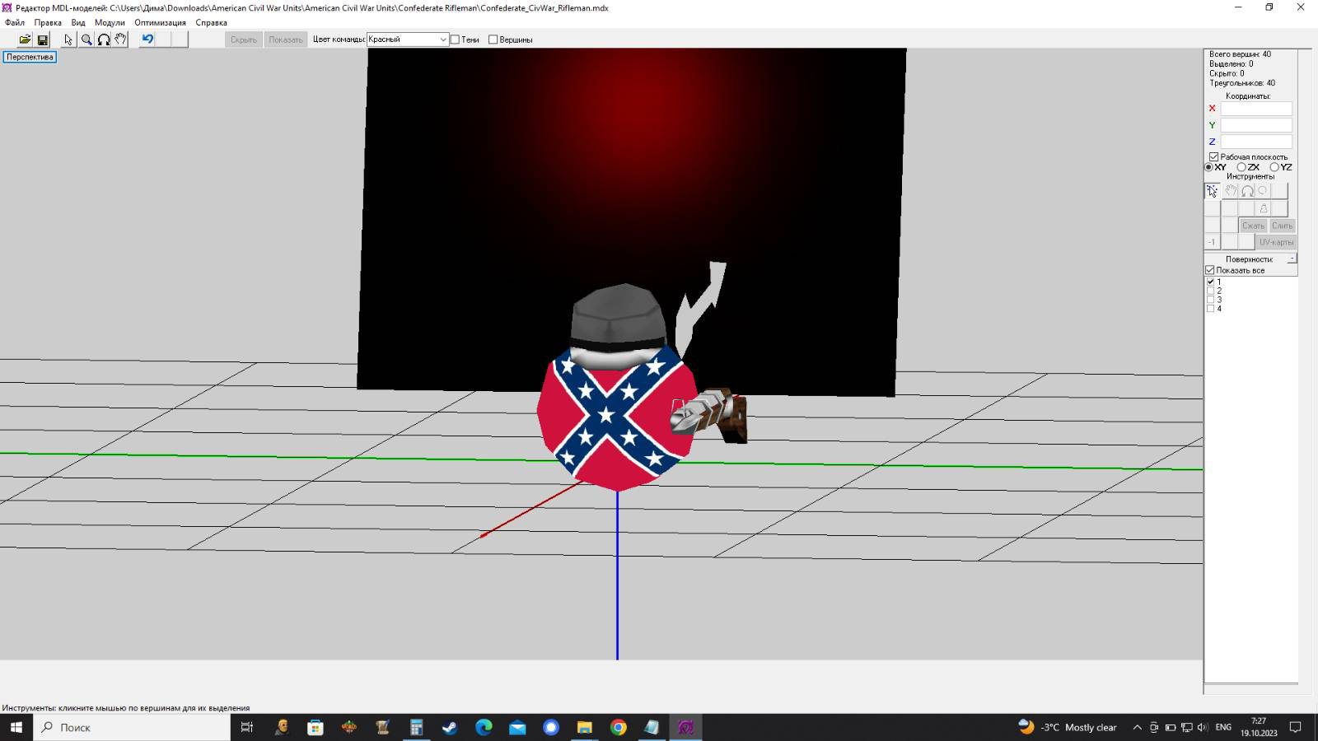Open the Правка menu

(48, 23)
